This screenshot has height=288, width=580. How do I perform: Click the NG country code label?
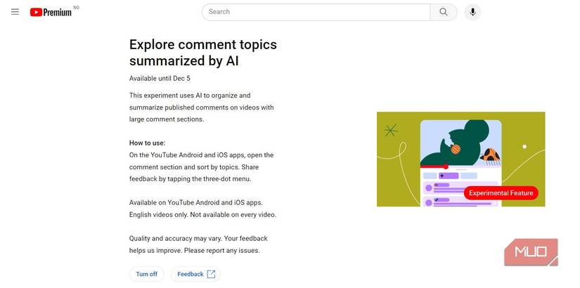coord(76,6)
